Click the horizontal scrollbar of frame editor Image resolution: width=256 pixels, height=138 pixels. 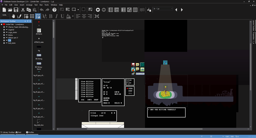(145, 129)
